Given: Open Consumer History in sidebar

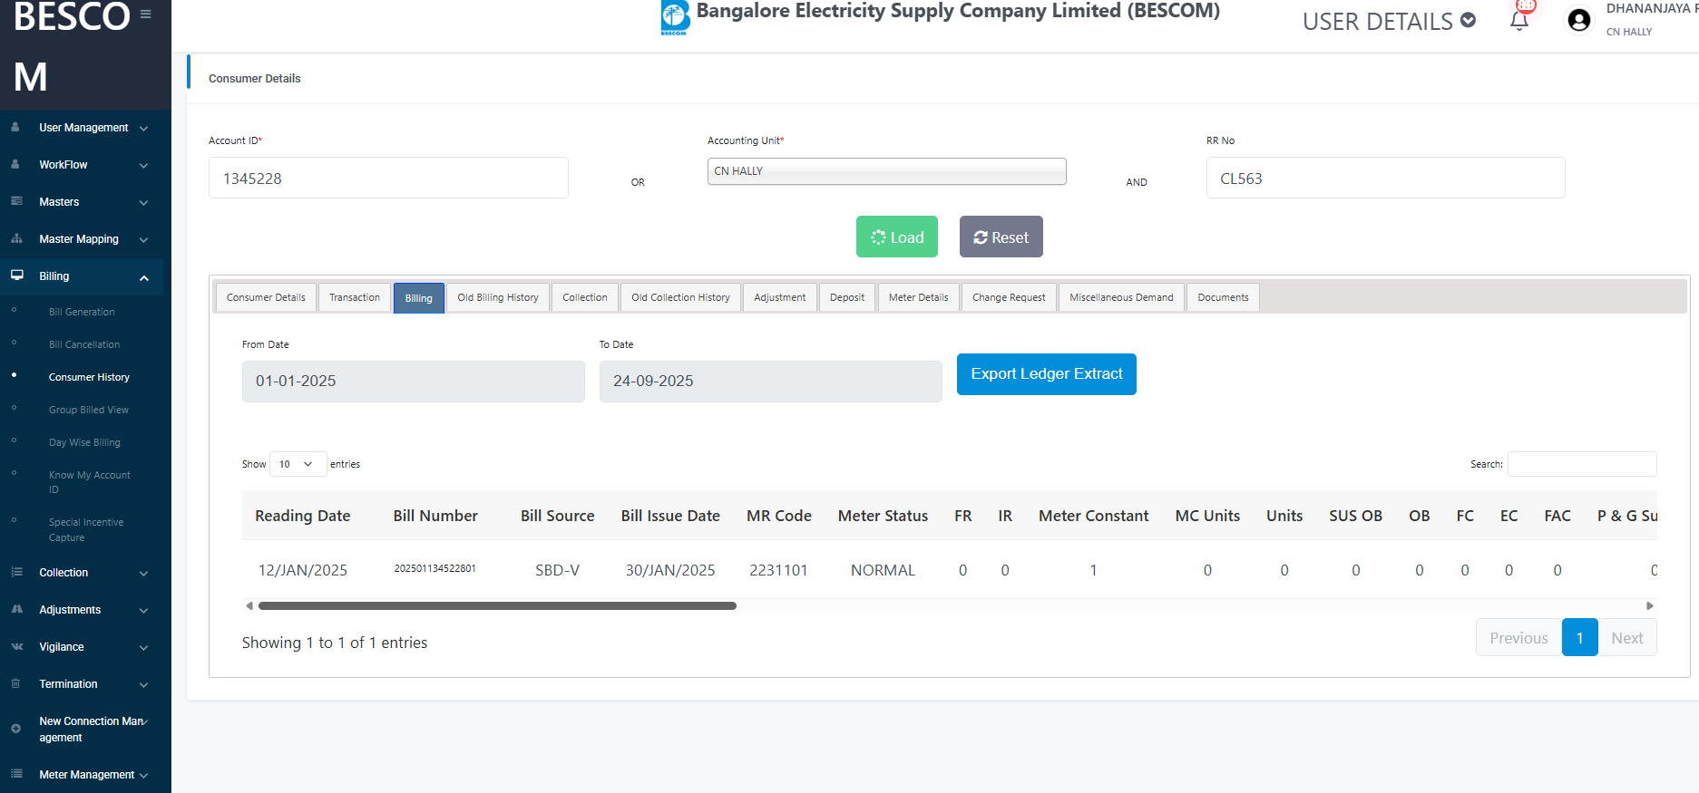Looking at the screenshot, I should coord(89,377).
